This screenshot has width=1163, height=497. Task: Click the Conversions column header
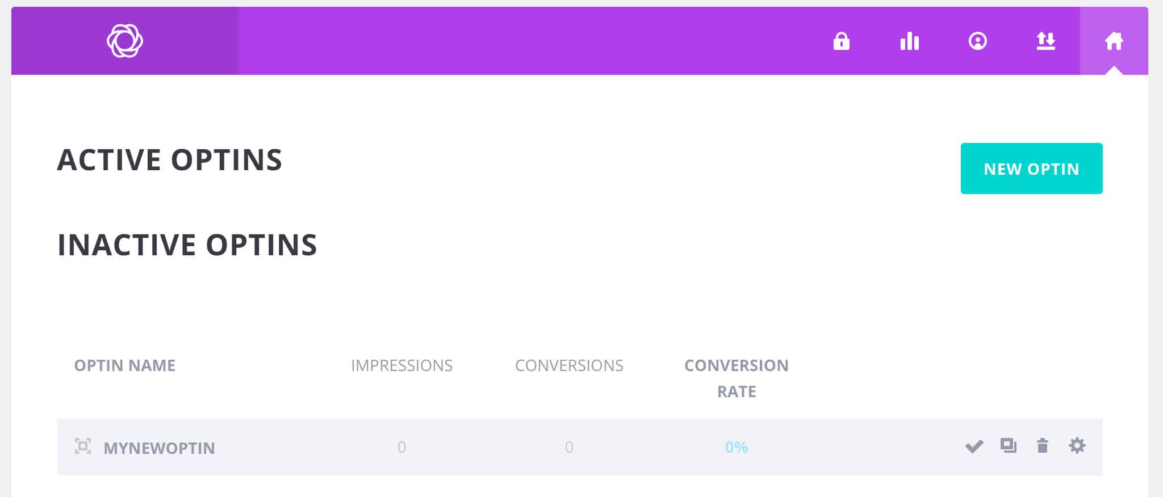(x=569, y=365)
